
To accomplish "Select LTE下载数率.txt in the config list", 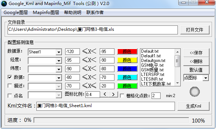I will (156, 84).
